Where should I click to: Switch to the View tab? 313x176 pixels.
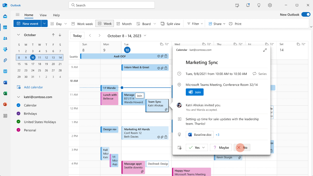43,15
